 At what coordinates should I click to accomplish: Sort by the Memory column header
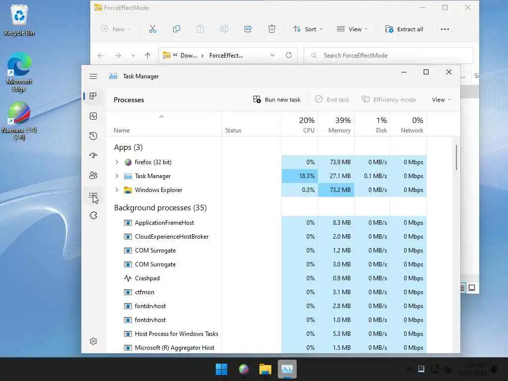(x=336, y=125)
